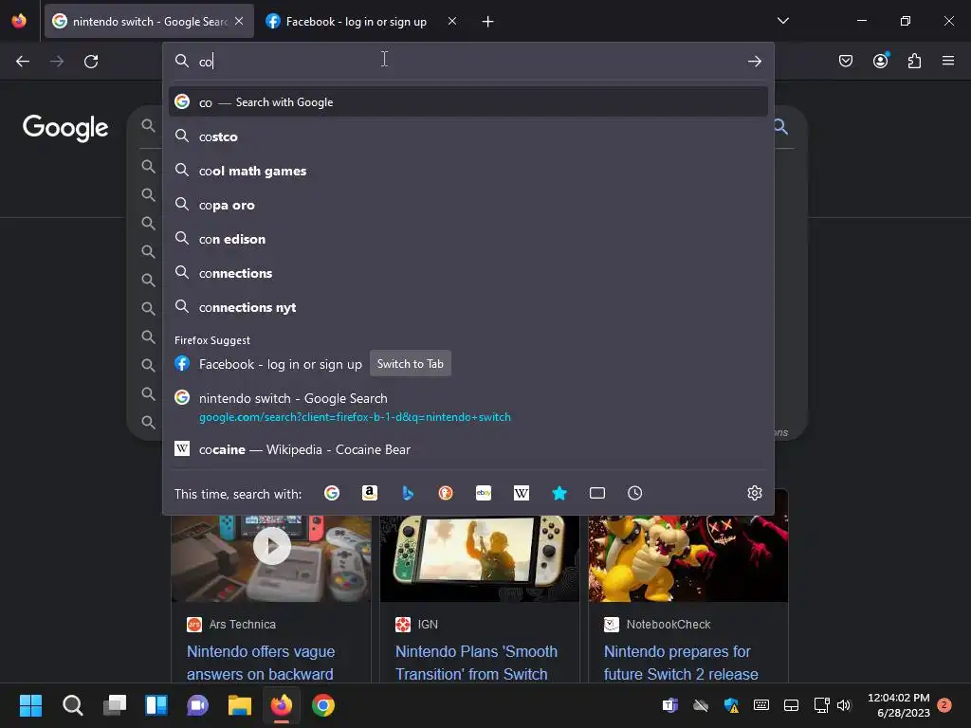971x728 pixels.
Task: Reload the current page
Action: [x=91, y=61]
